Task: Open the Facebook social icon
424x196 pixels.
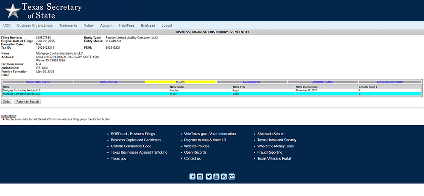Action: coord(192,177)
